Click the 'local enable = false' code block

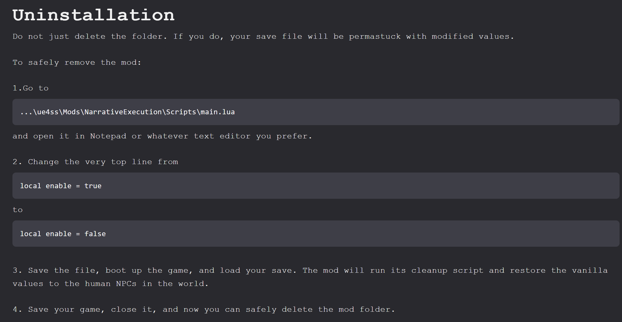tap(316, 233)
